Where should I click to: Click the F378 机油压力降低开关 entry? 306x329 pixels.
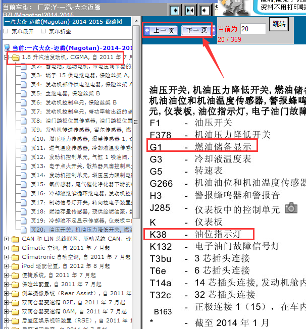(210, 135)
